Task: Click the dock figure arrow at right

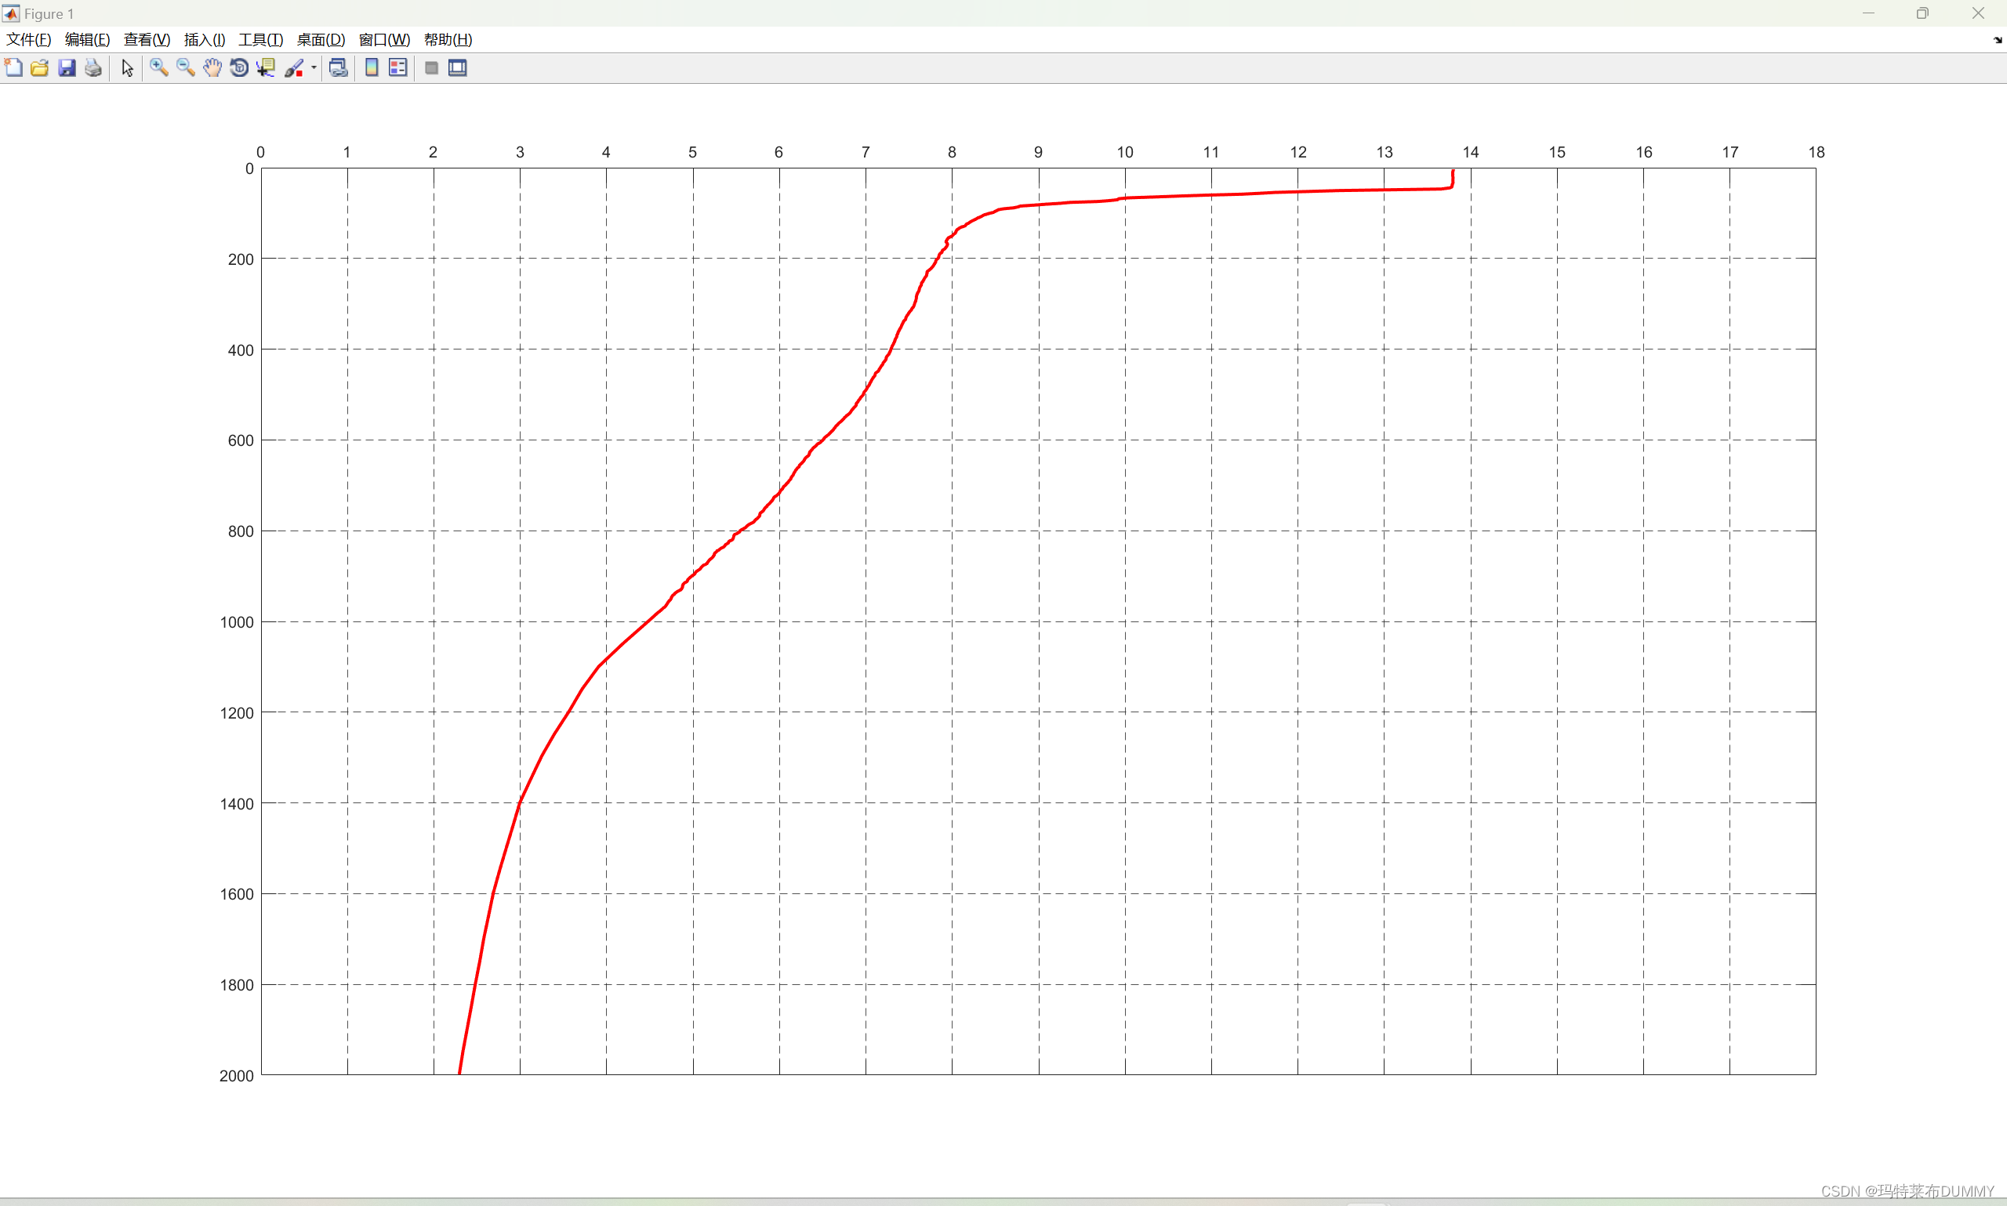Action: [x=1998, y=40]
